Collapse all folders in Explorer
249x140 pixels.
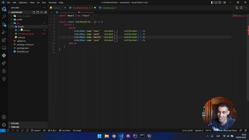click(46, 12)
